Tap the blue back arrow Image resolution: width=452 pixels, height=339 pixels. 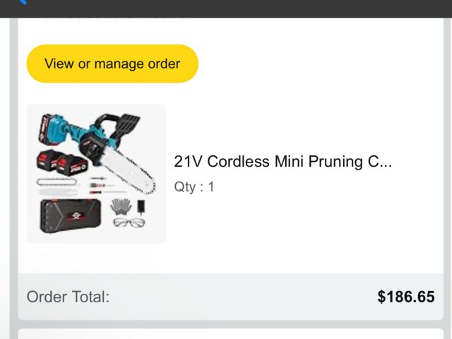[21, 3]
